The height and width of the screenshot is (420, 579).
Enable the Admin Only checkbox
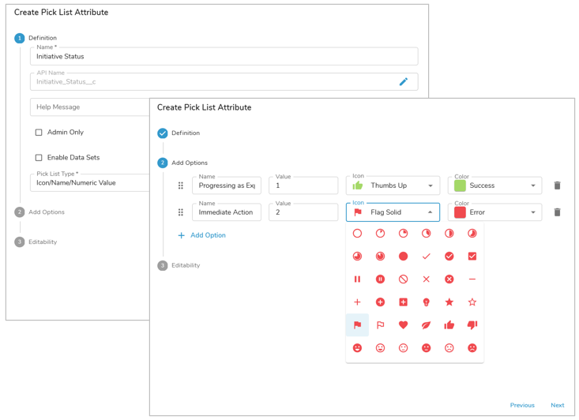[x=39, y=133]
